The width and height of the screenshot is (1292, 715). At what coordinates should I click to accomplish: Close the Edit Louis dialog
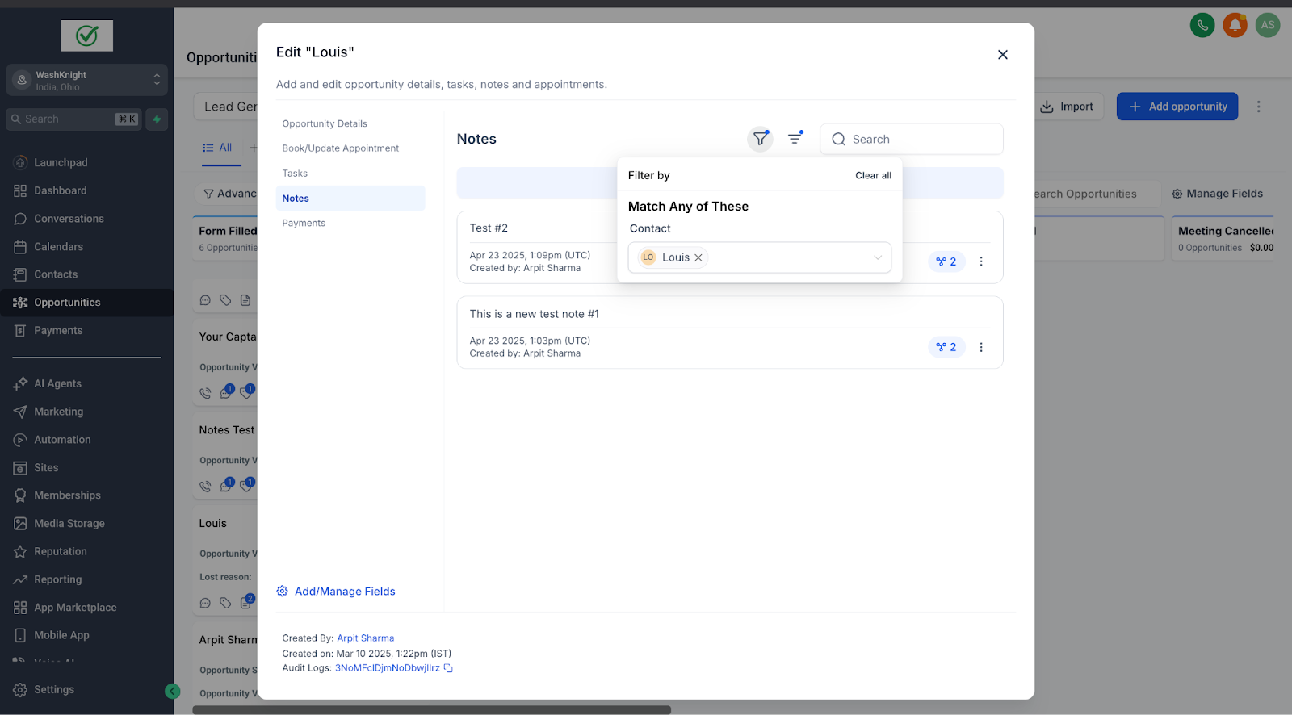pos(1002,55)
